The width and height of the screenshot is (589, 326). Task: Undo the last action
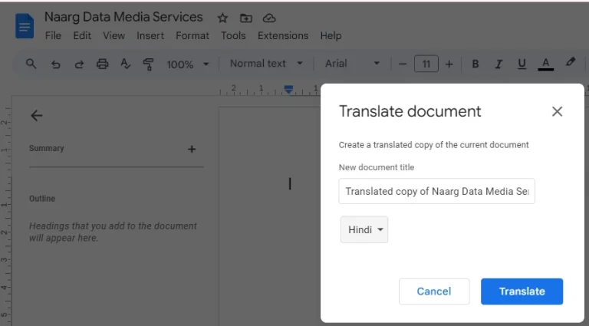click(x=55, y=64)
